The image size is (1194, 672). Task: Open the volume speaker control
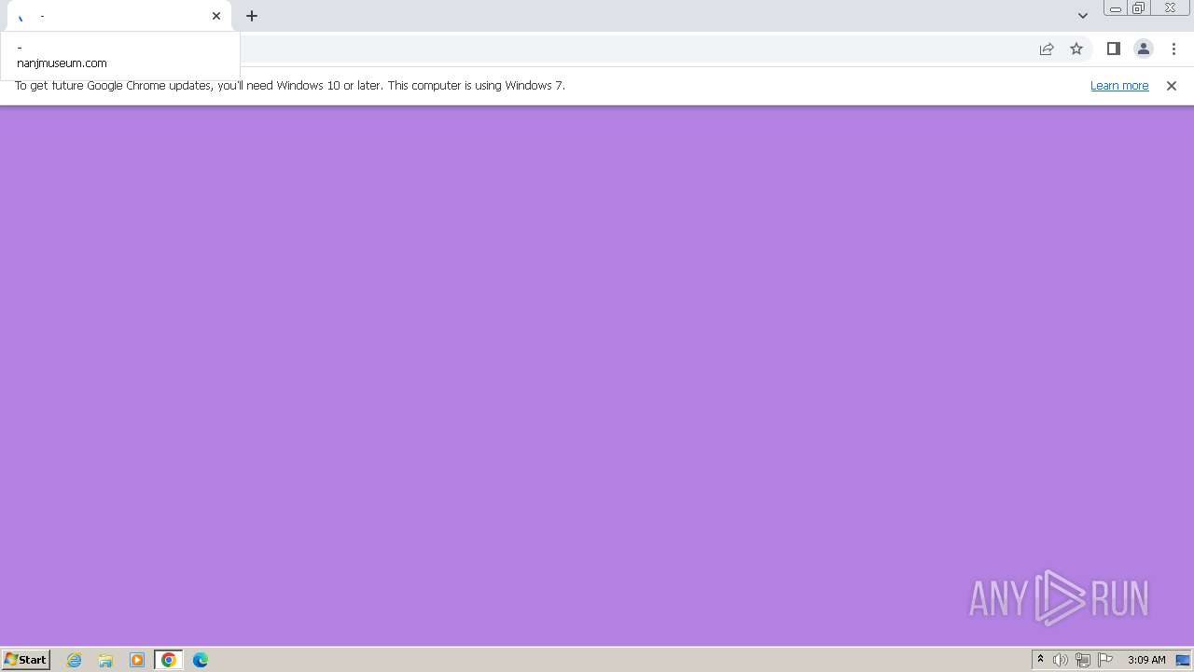1061,660
